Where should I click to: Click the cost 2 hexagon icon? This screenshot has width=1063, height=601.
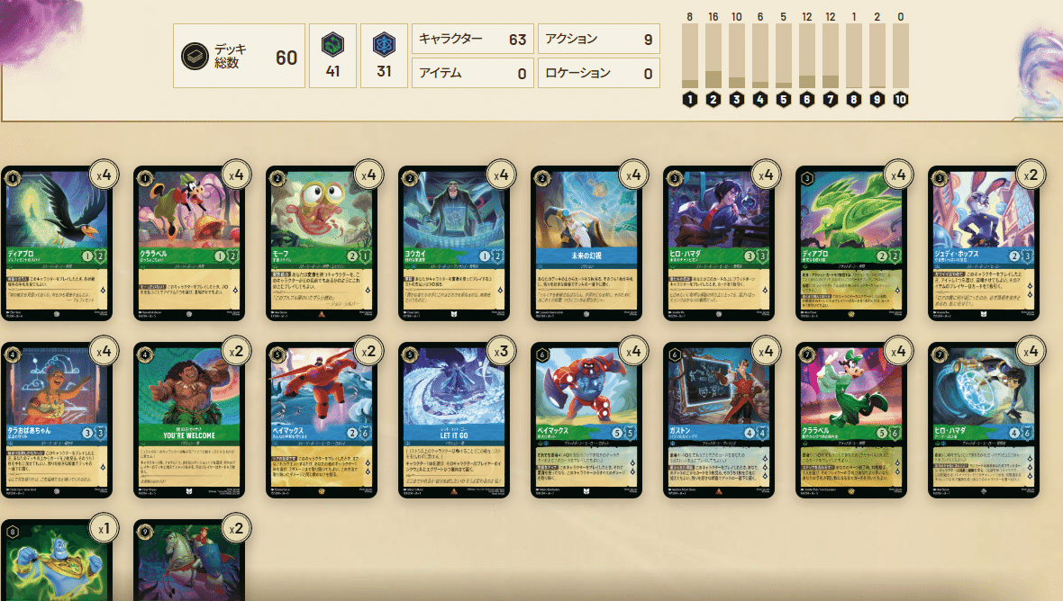point(713,100)
